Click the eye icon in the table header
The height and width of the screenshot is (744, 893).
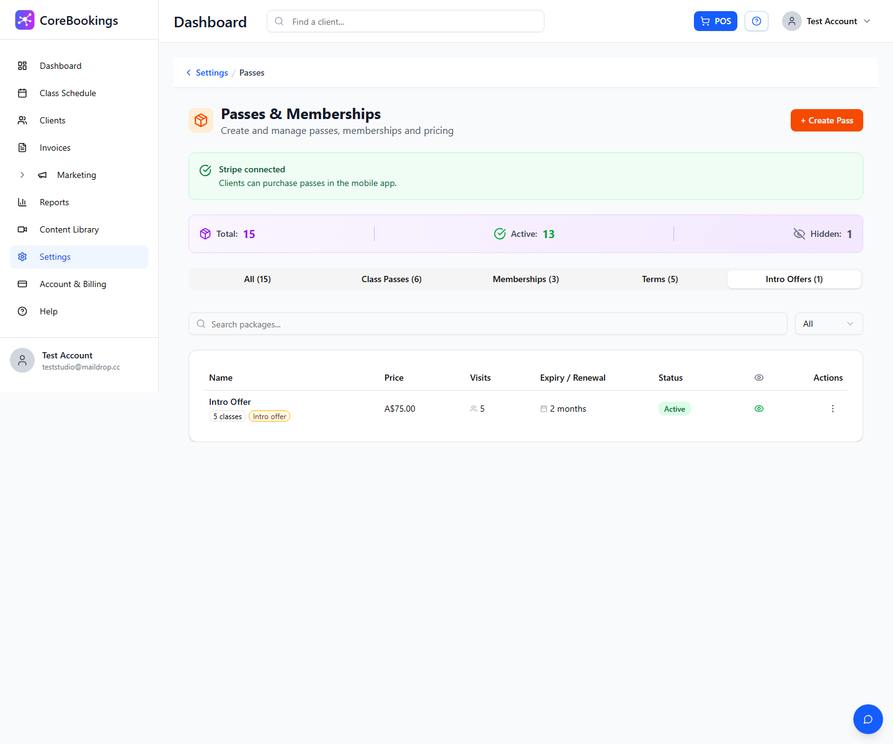(759, 378)
